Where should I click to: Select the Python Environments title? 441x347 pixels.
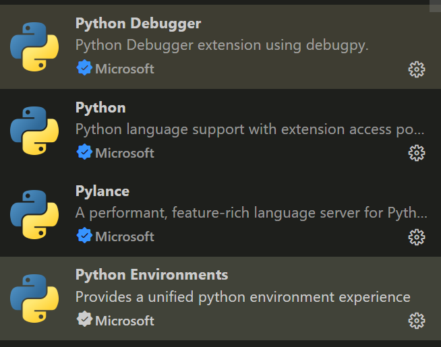pyautogui.click(x=152, y=275)
